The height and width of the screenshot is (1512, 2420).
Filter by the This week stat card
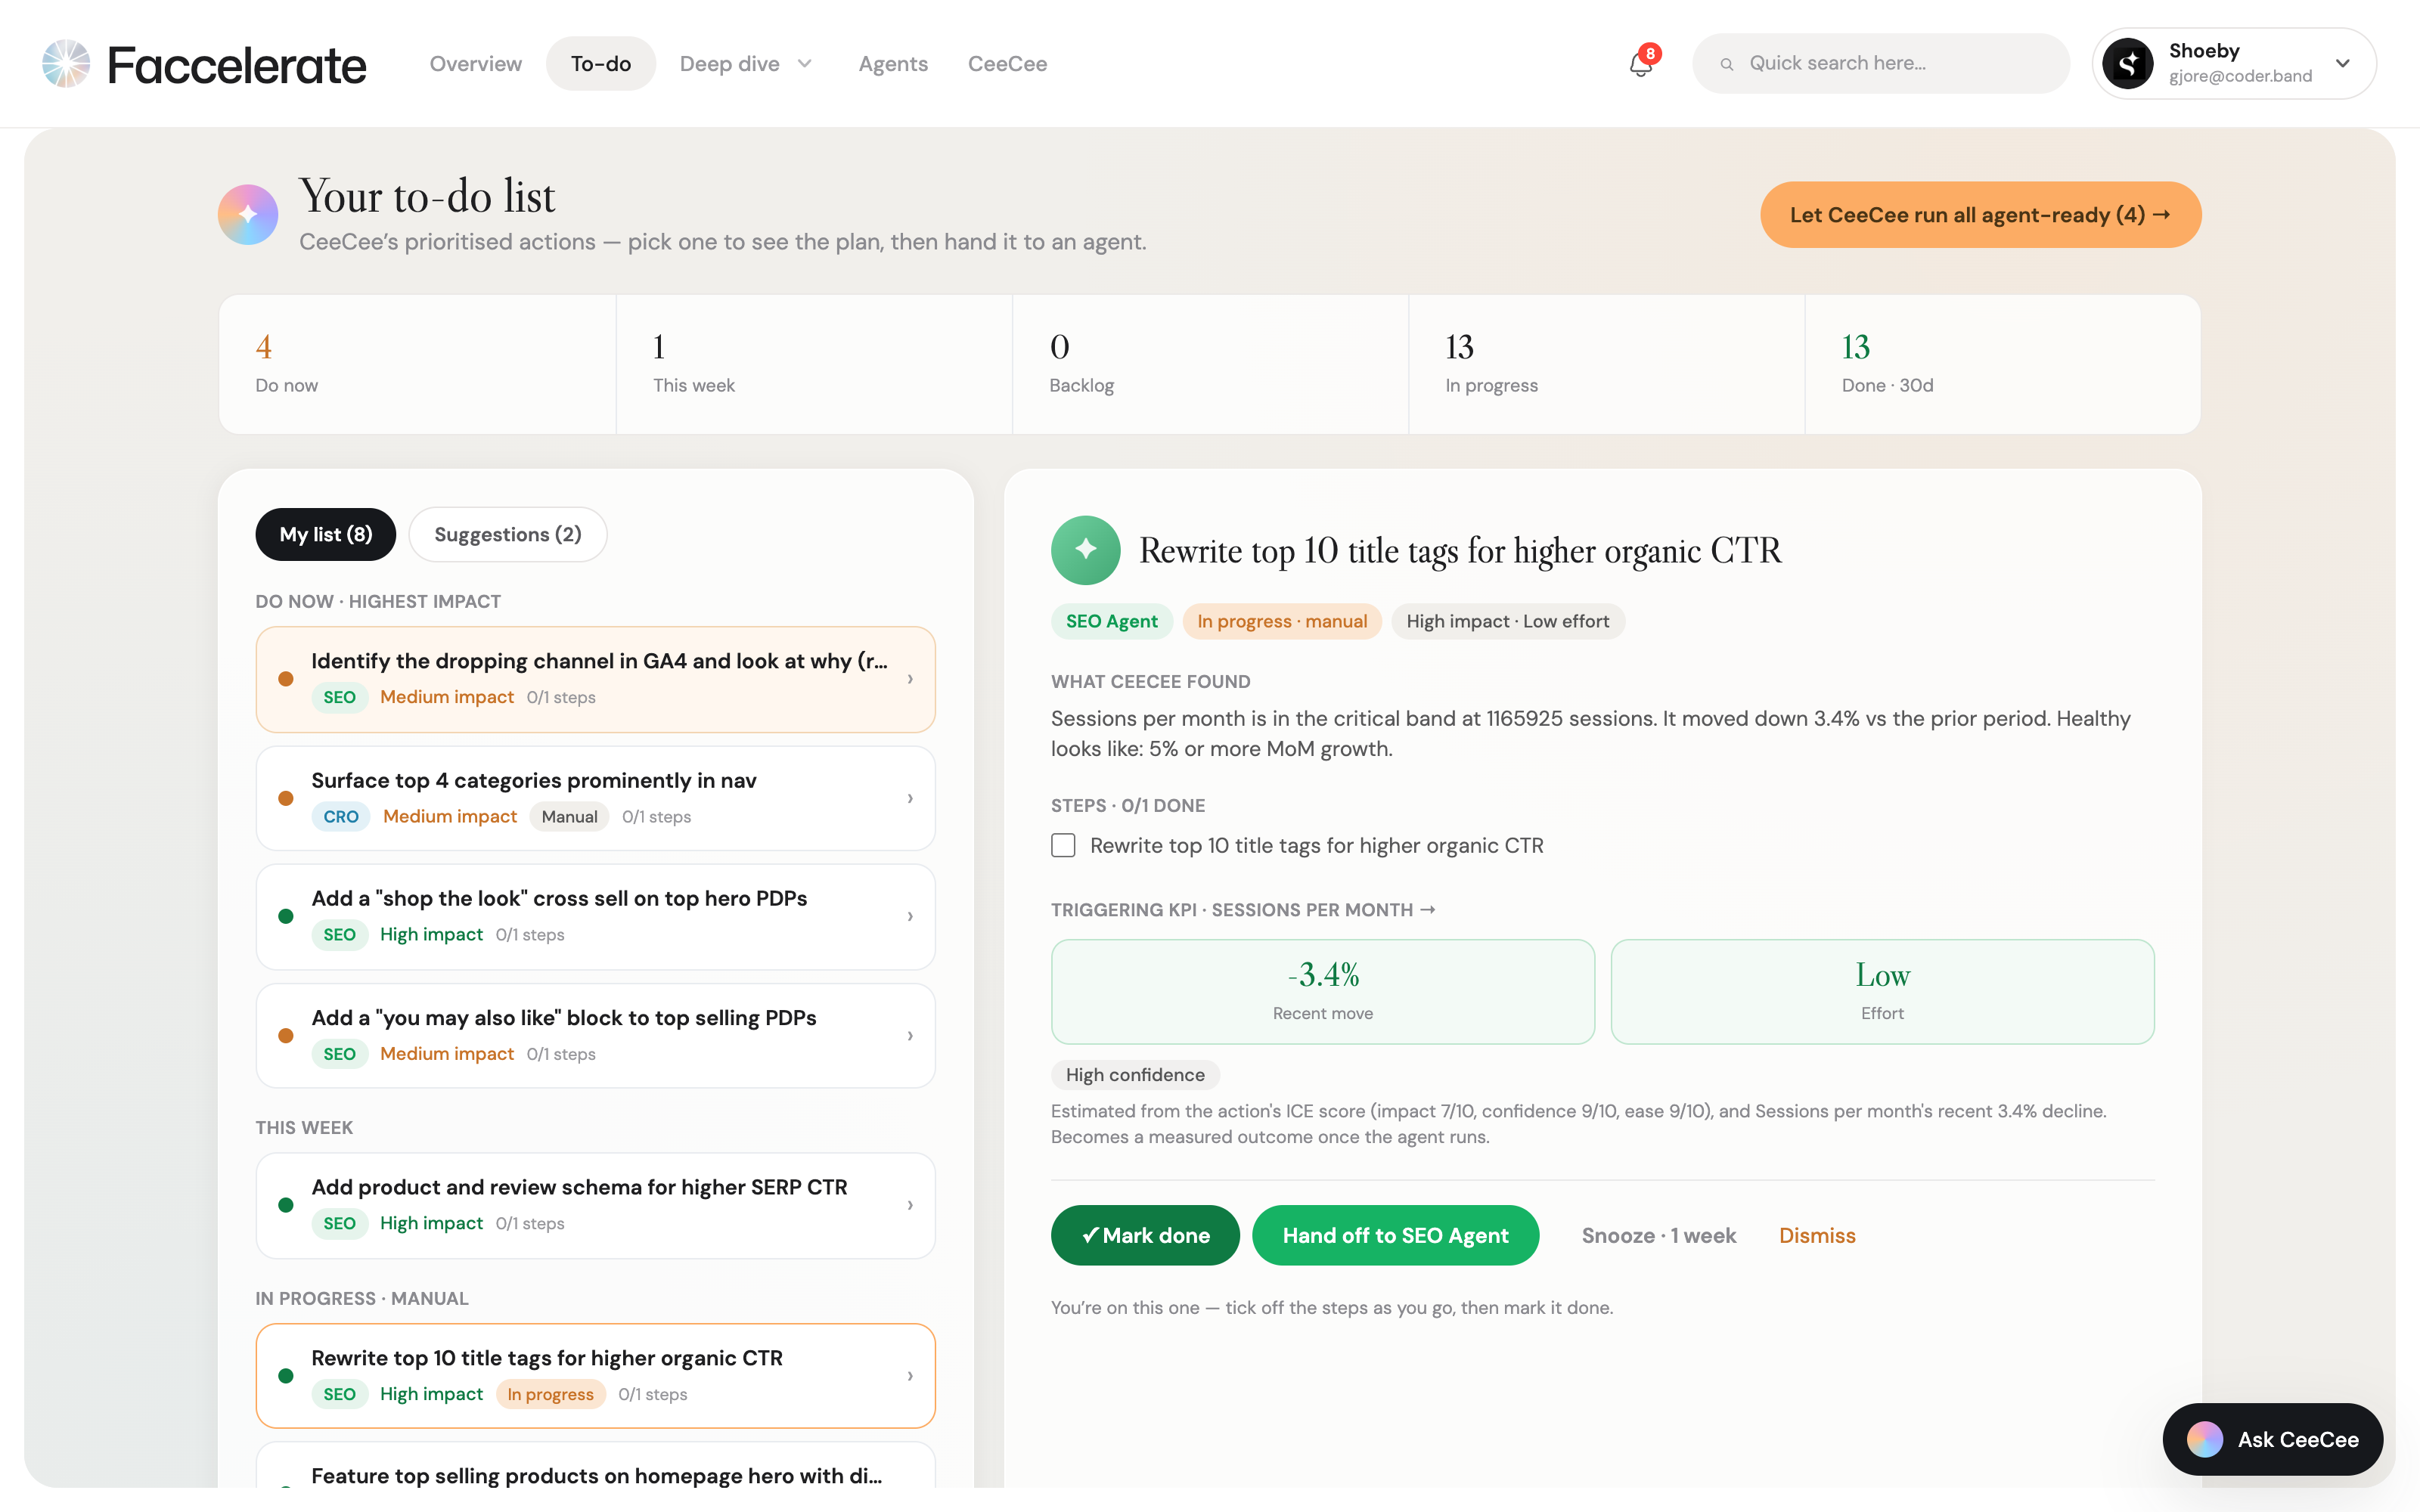click(814, 364)
